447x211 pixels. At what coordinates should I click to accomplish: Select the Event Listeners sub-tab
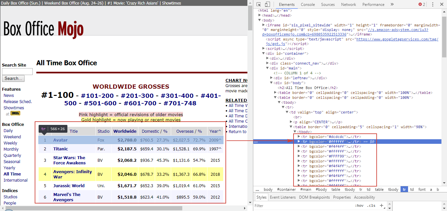[x=283, y=197]
